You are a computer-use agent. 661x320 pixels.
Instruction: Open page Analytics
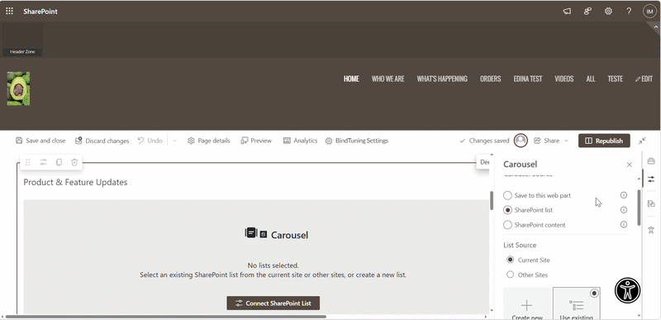tap(300, 141)
